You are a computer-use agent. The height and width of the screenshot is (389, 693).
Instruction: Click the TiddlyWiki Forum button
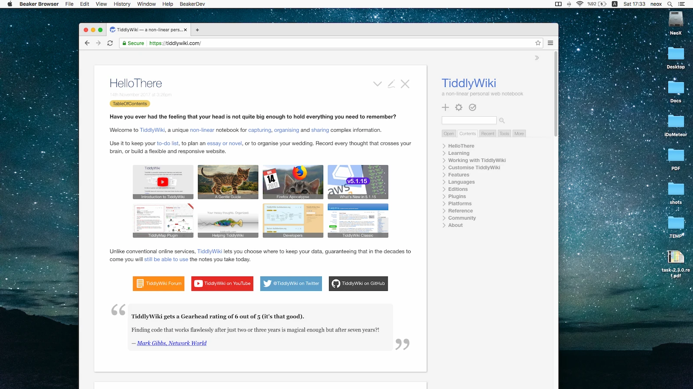point(159,284)
